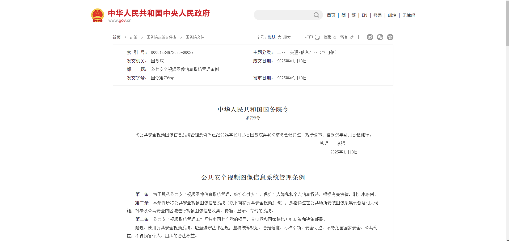The width and height of the screenshot is (509, 241).
Task: Switch to traditional Chinese (繁)
Action: click(x=354, y=15)
